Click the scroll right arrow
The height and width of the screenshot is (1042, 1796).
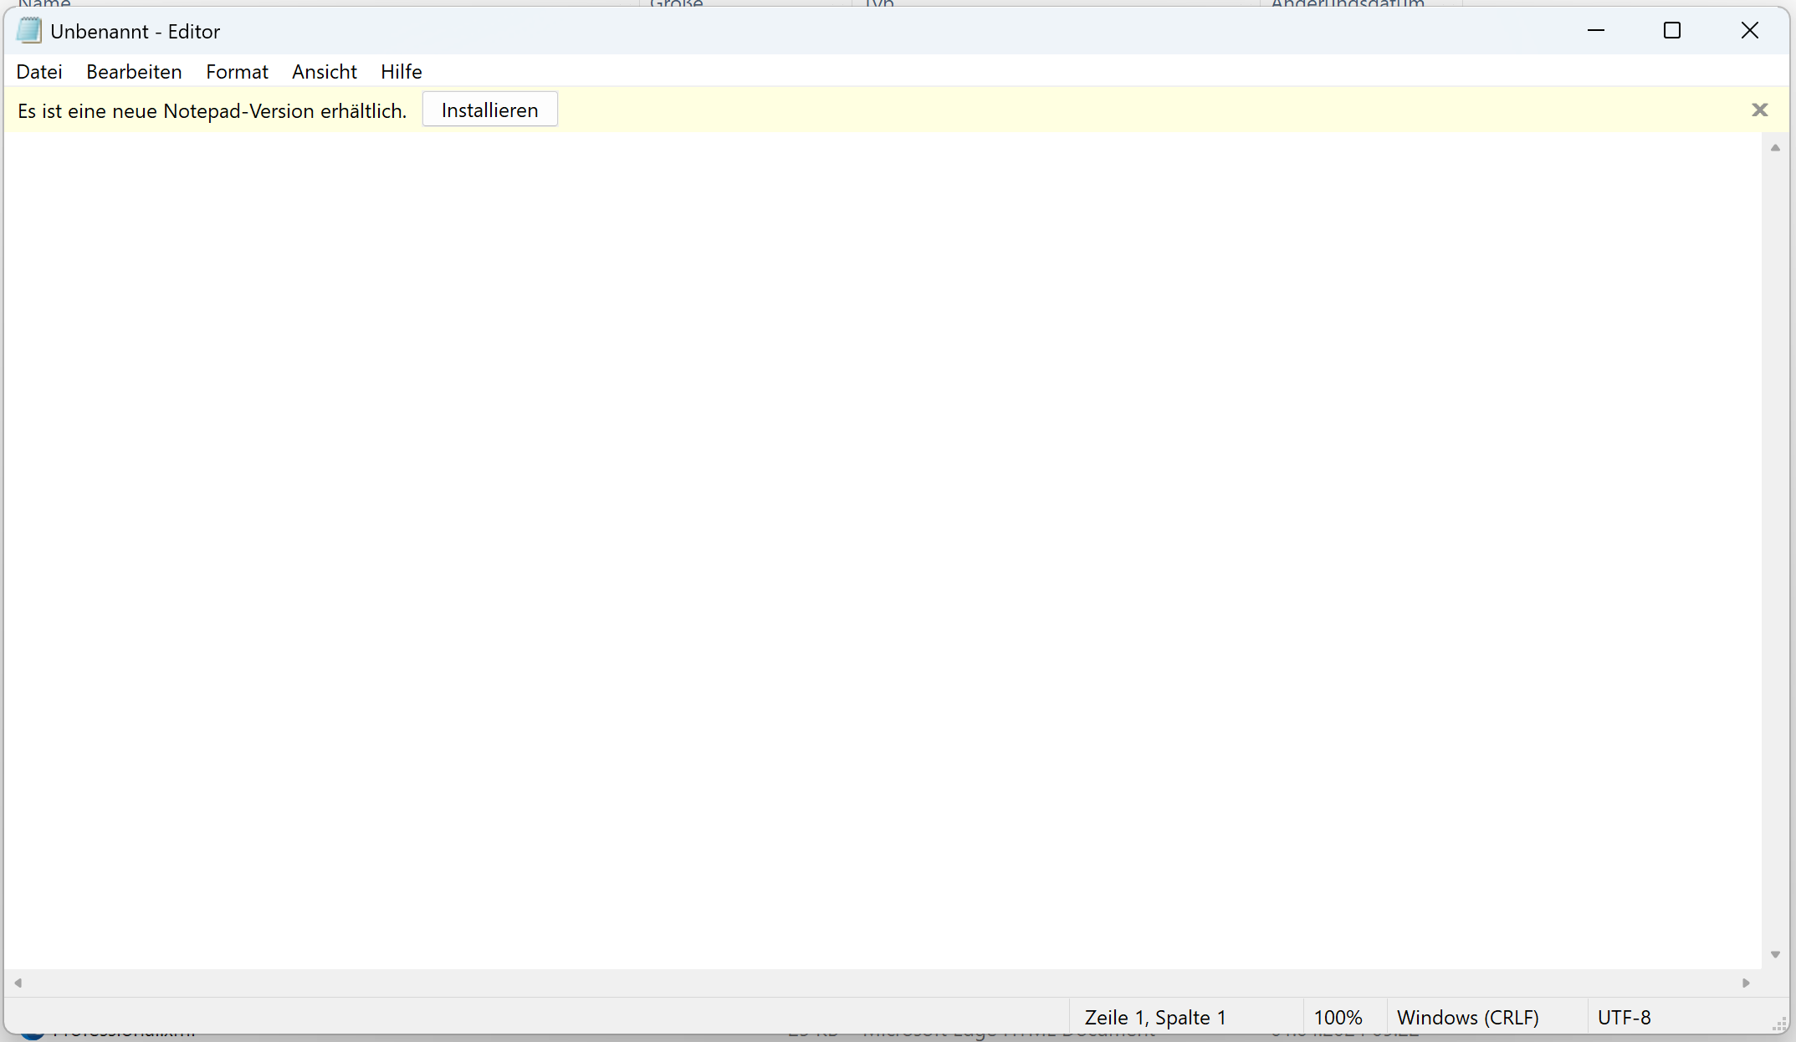click(1746, 983)
